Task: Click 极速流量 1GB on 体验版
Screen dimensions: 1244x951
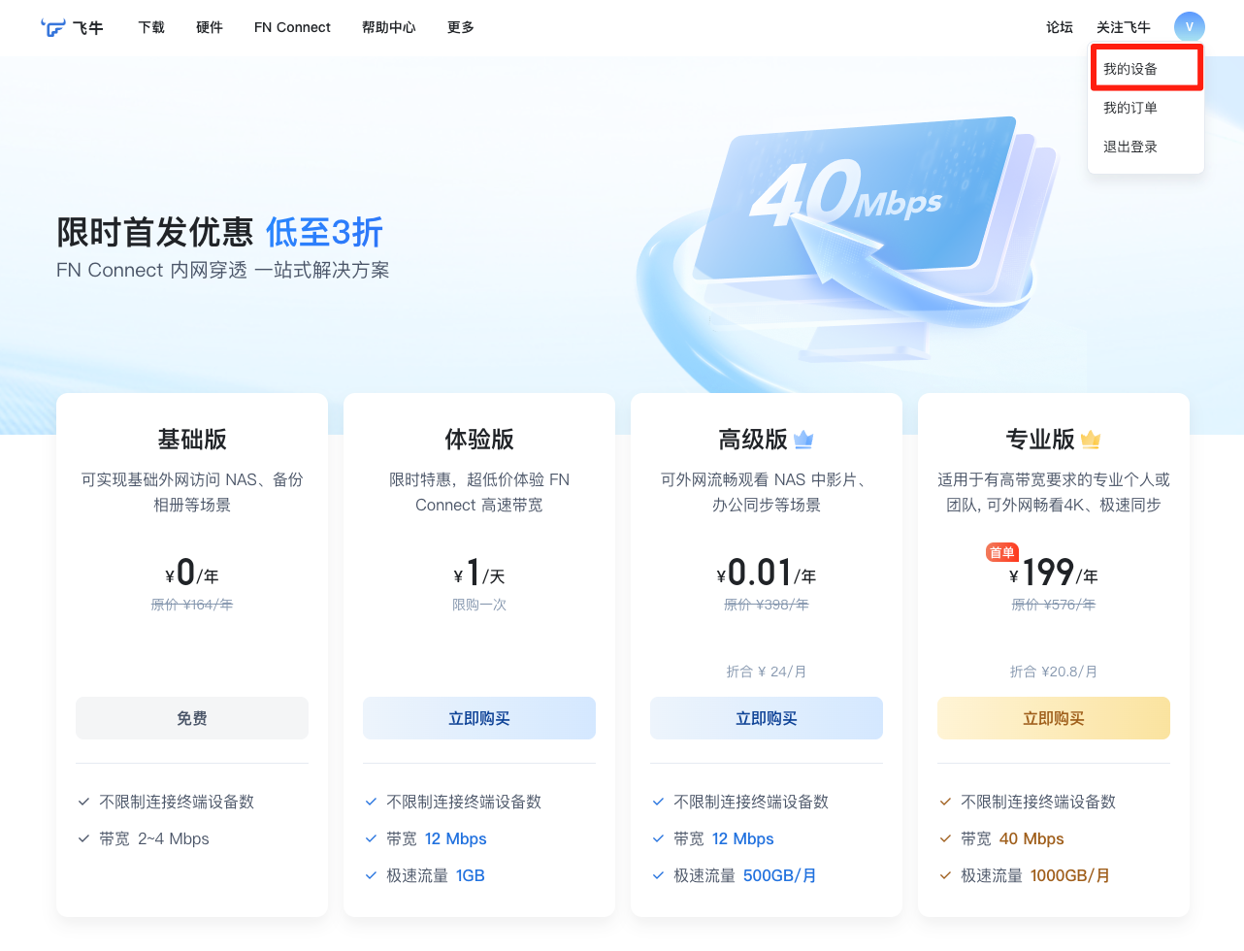Action: coord(436,875)
